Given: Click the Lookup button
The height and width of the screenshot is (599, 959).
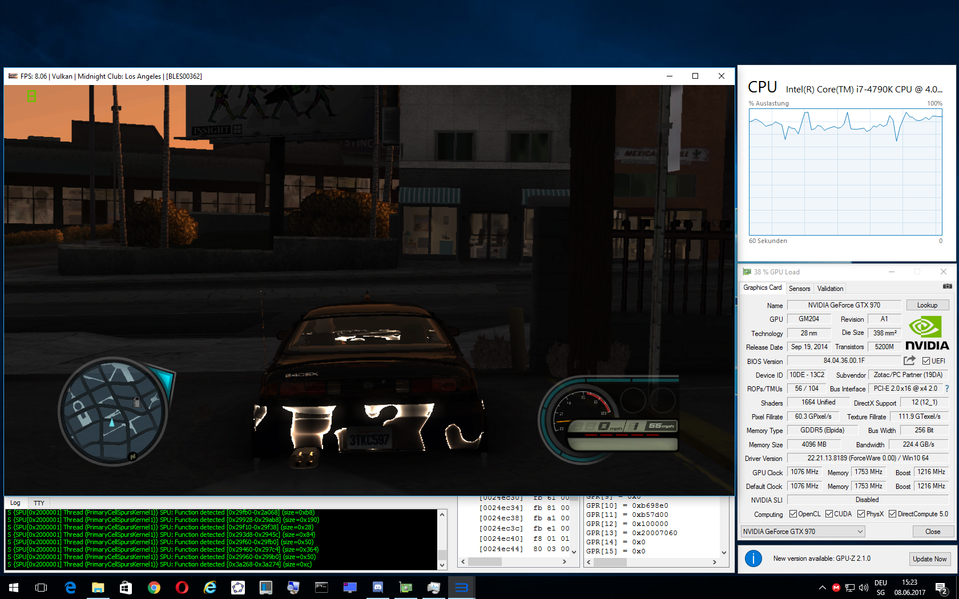Looking at the screenshot, I should 927,305.
